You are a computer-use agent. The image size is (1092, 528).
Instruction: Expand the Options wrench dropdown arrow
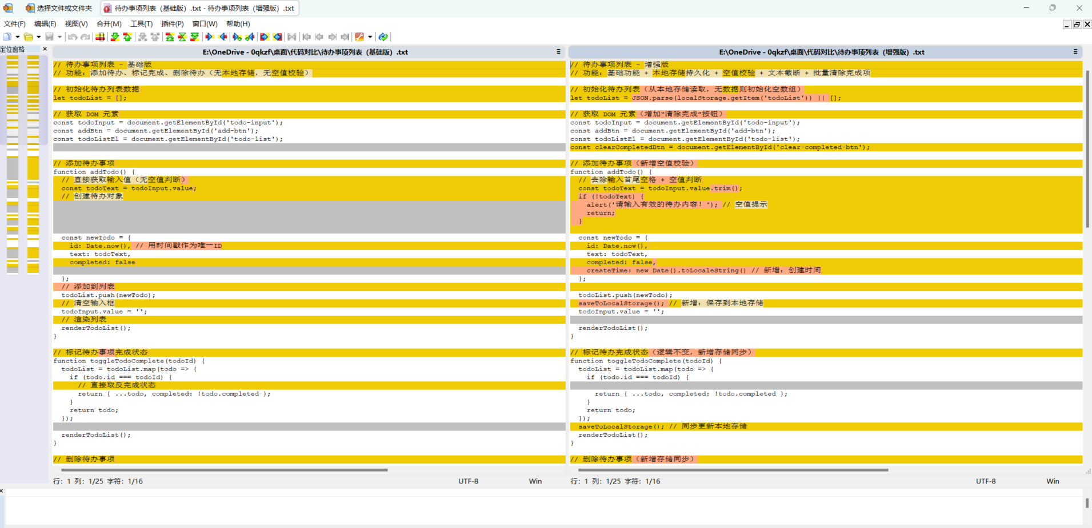[x=370, y=37]
